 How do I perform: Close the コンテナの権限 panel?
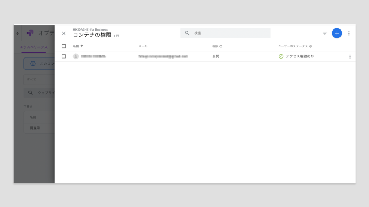(64, 33)
